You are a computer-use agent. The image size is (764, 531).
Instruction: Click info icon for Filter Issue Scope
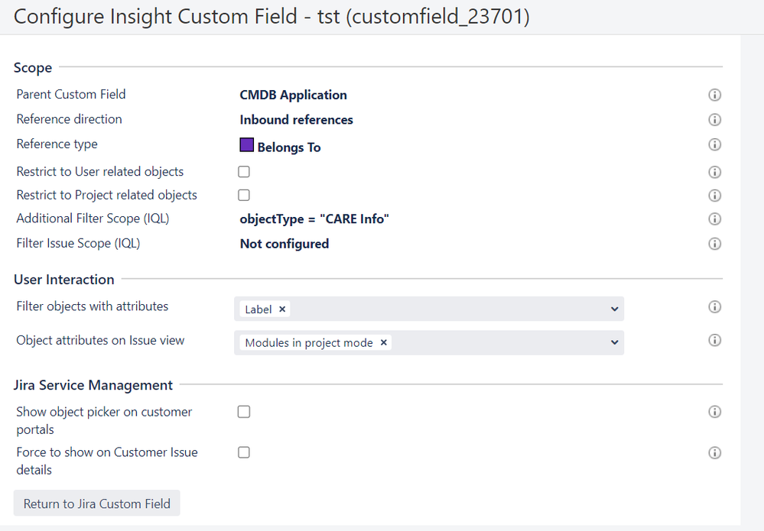pyautogui.click(x=715, y=244)
